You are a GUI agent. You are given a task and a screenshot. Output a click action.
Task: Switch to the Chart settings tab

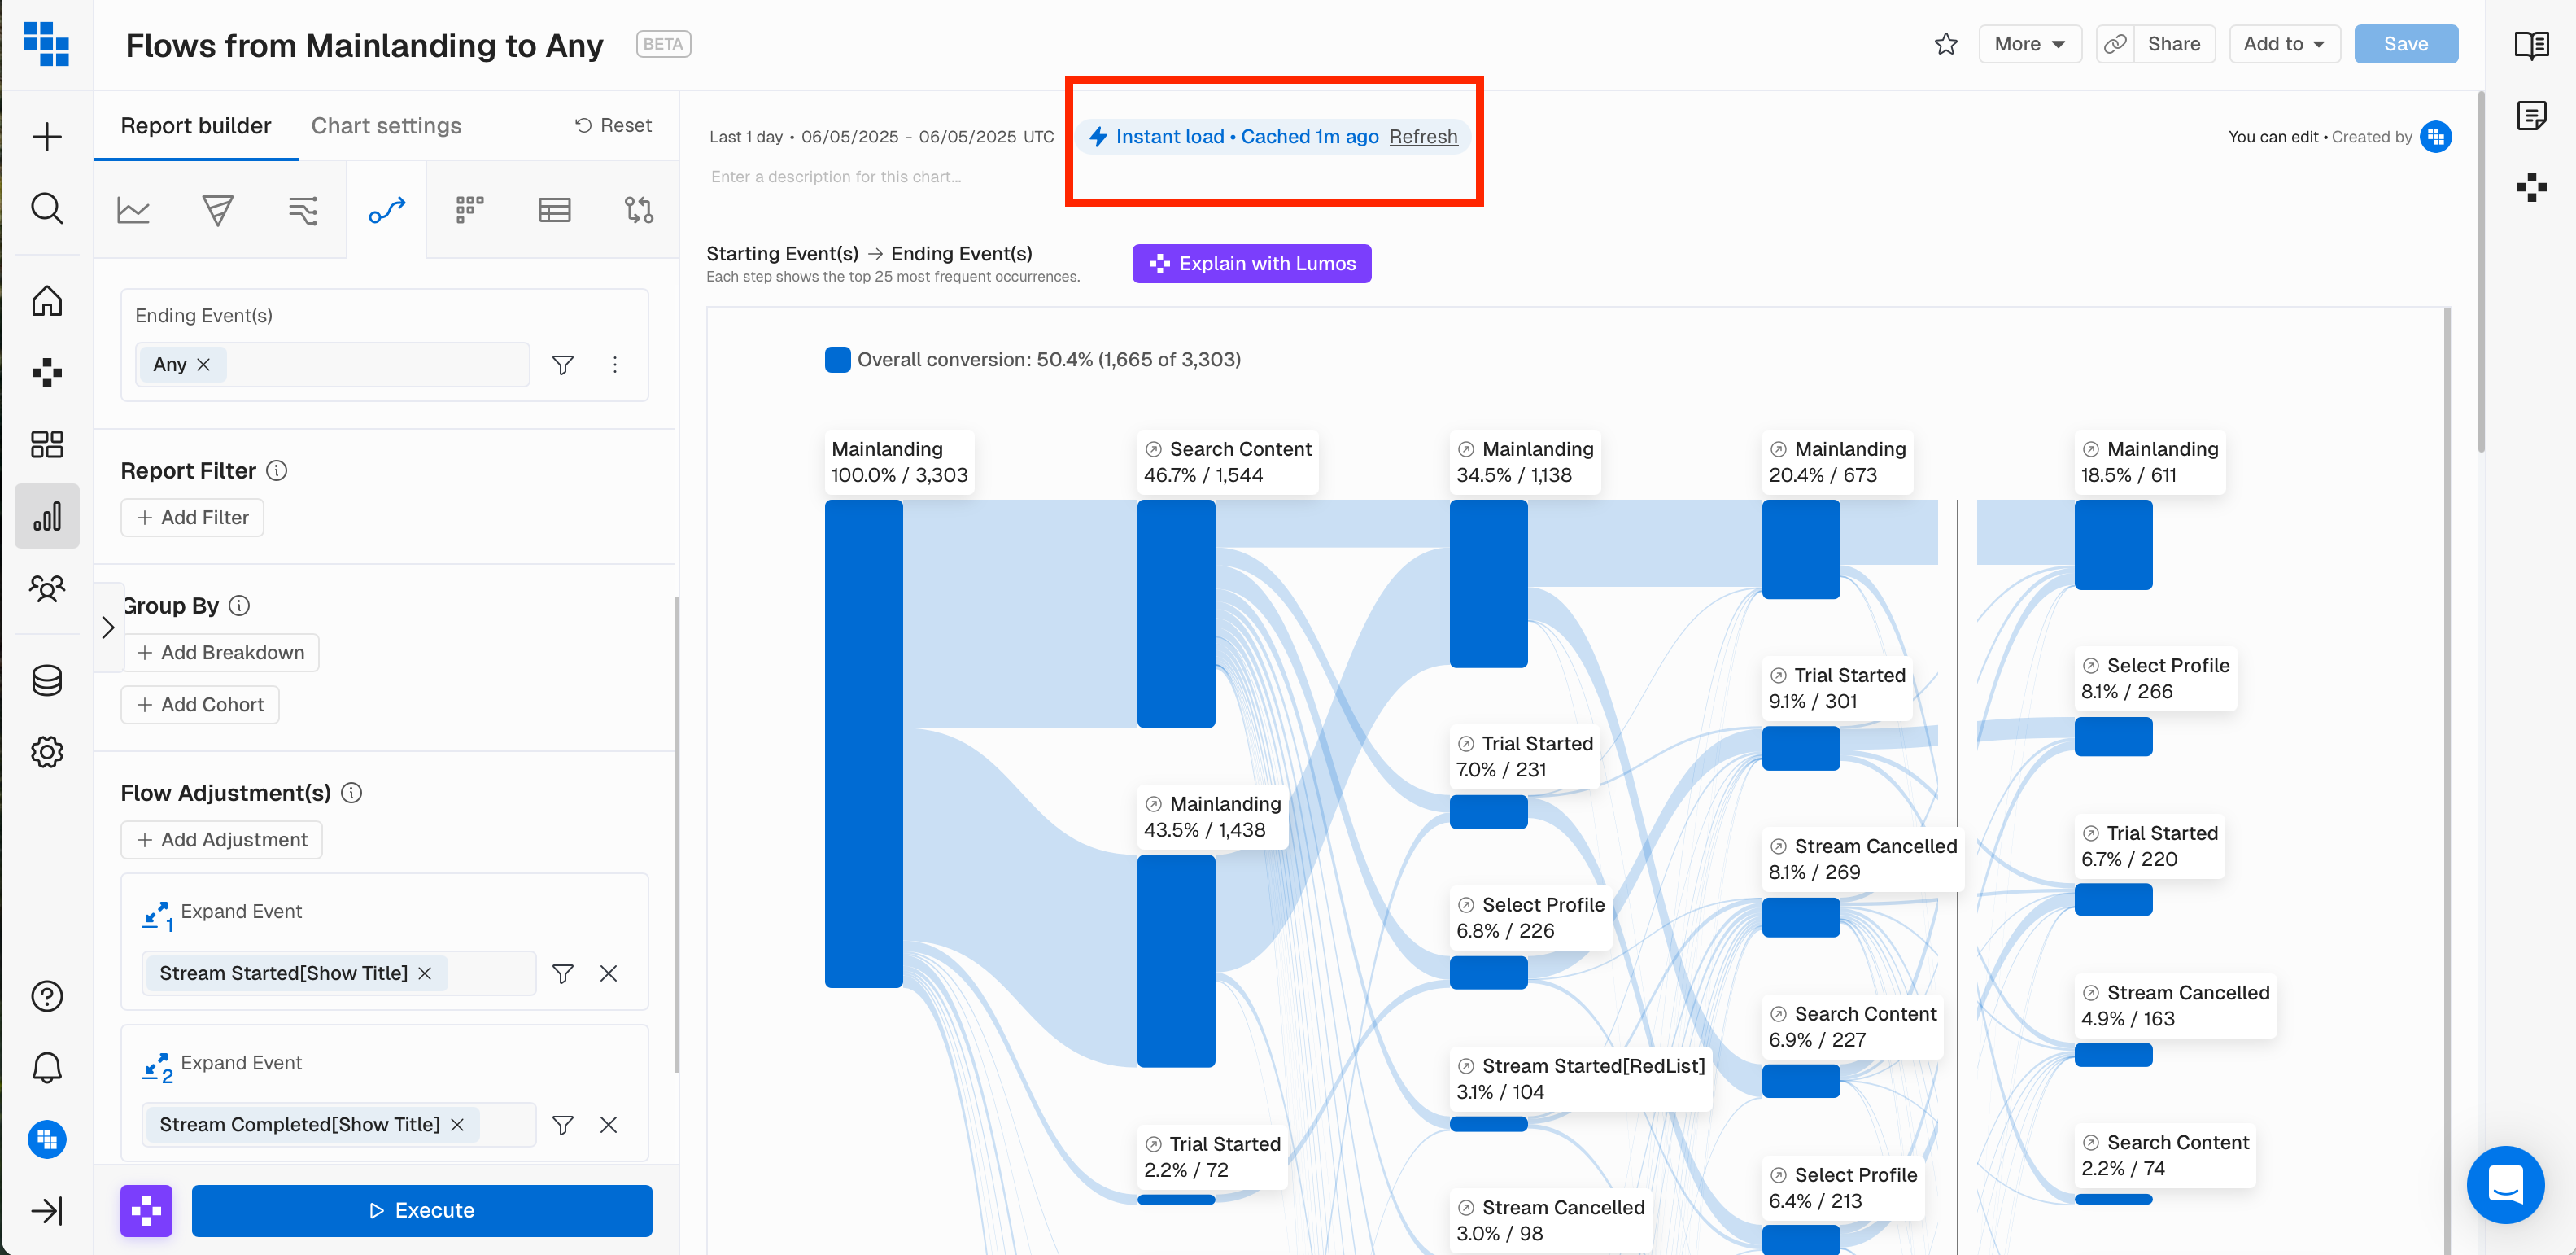click(386, 126)
